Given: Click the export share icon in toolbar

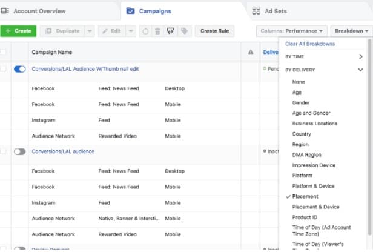Looking at the screenshot, I should point(170,31).
